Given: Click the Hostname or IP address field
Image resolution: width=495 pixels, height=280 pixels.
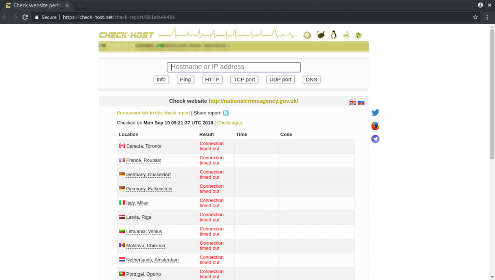Looking at the screenshot, I should pyautogui.click(x=233, y=67).
